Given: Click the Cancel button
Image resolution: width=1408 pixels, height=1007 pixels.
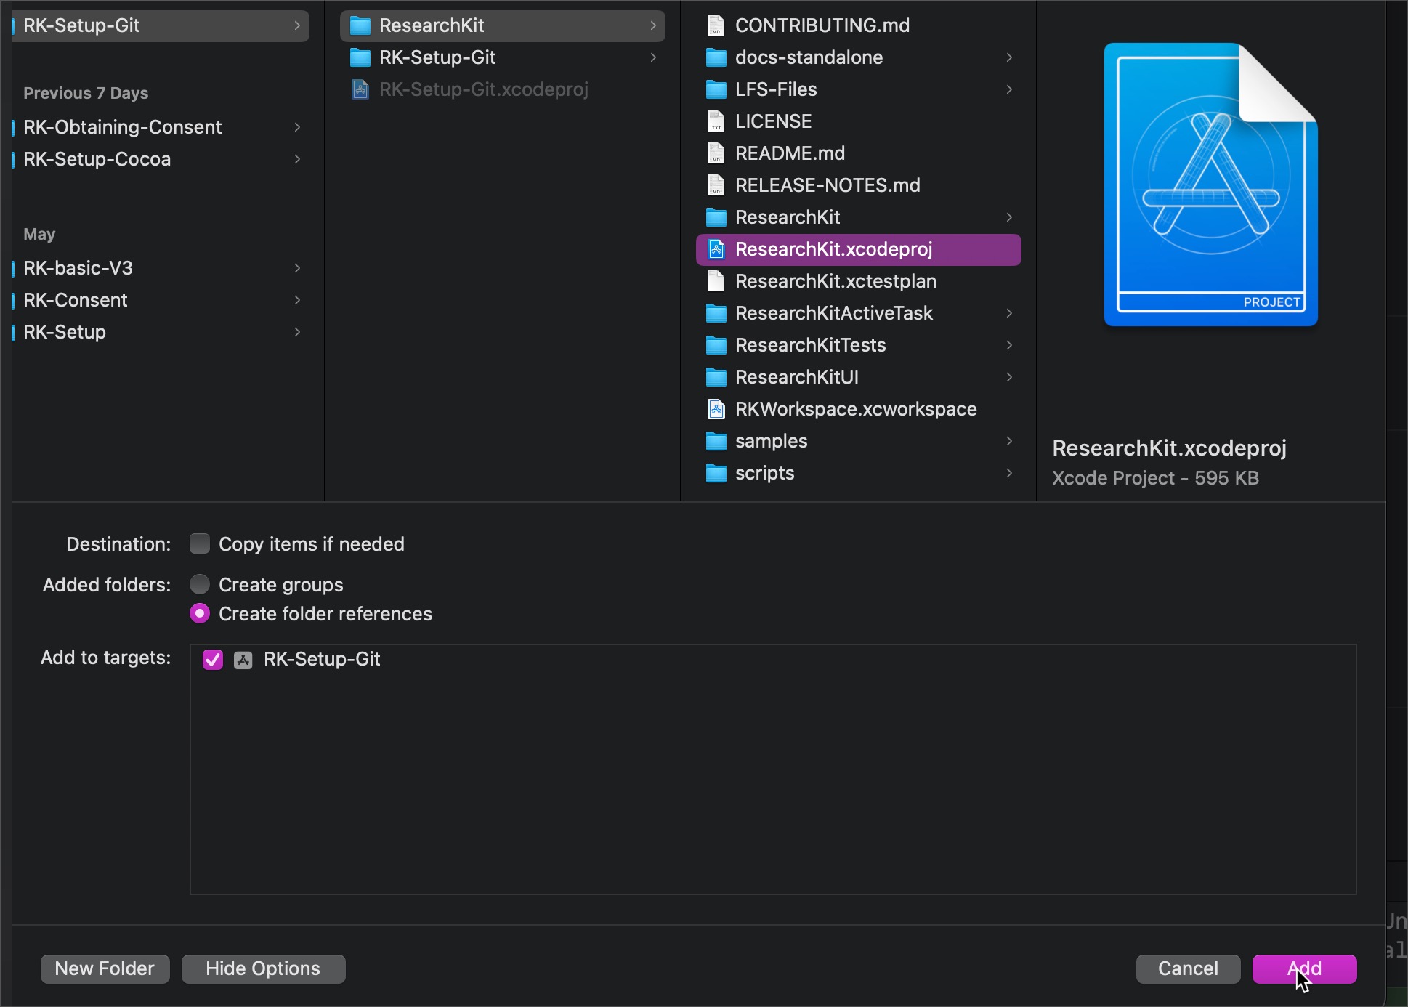Looking at the screenshot, I should (x=1188, y=968).
